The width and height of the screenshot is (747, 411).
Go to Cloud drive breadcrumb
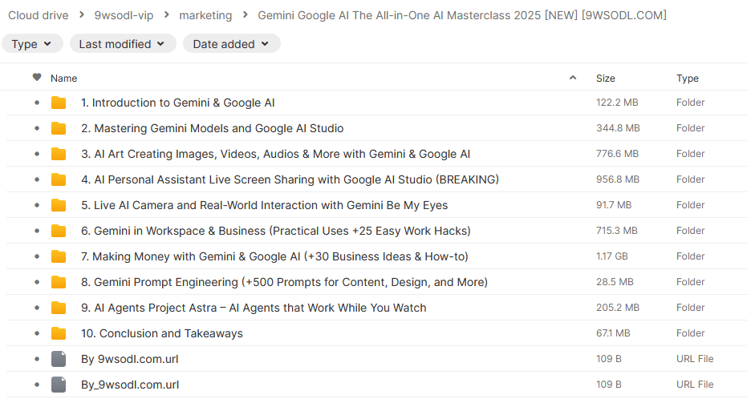tap(38, 15)
